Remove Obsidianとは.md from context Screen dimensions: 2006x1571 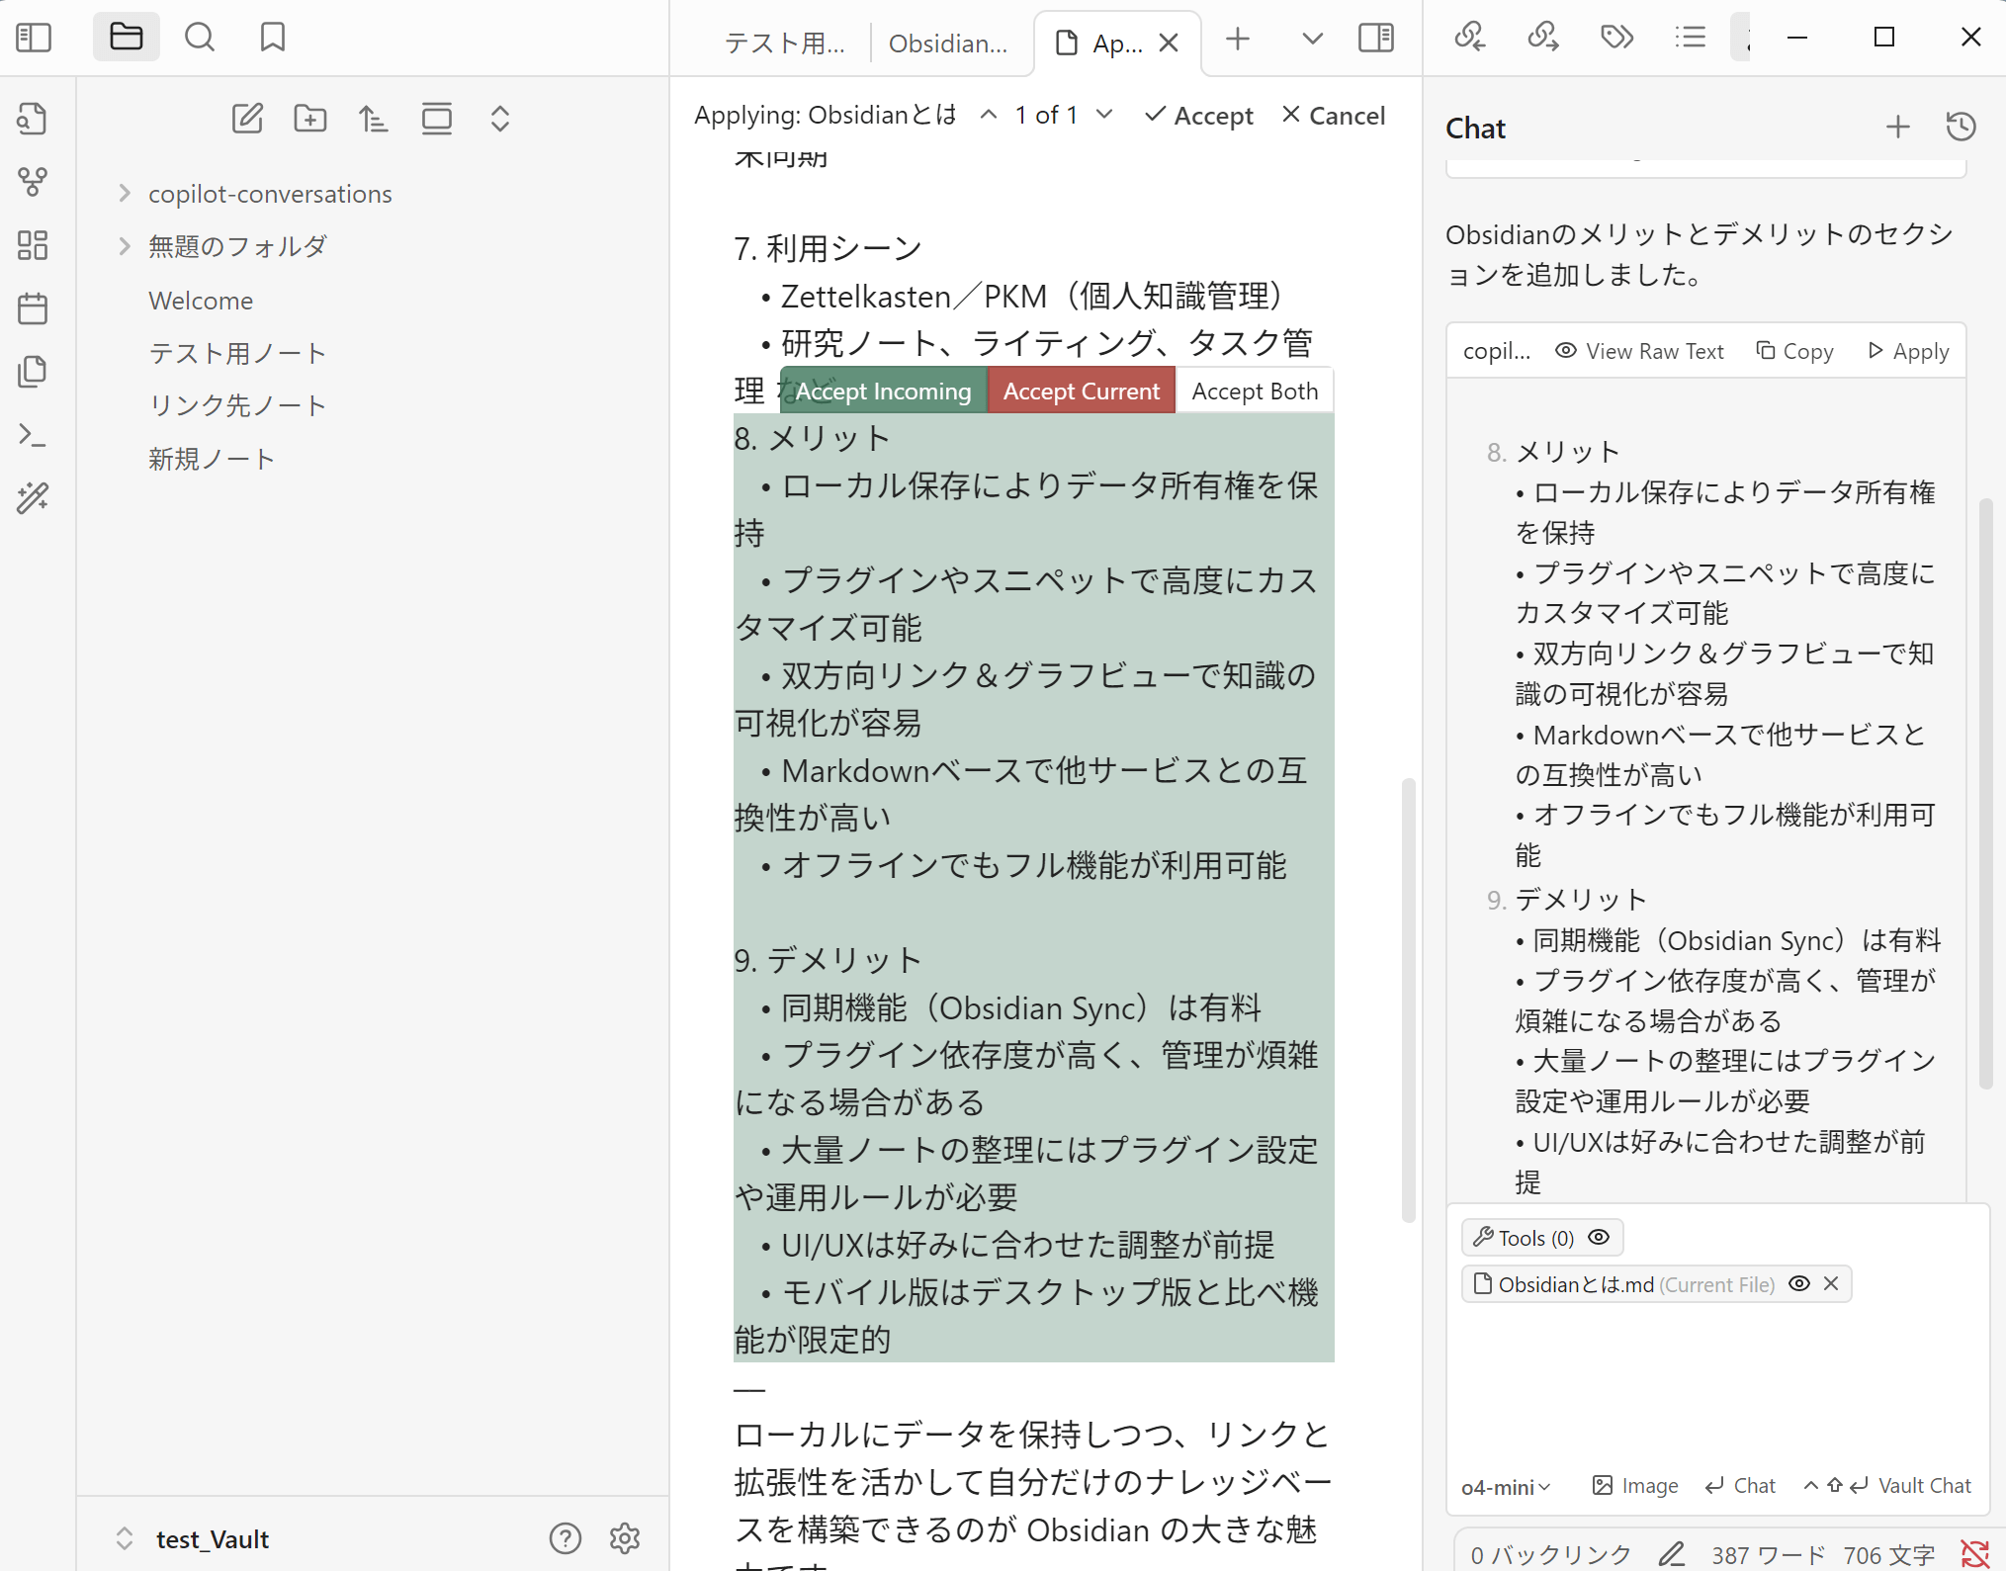pyautogui.click(x=1831, y=1283)
